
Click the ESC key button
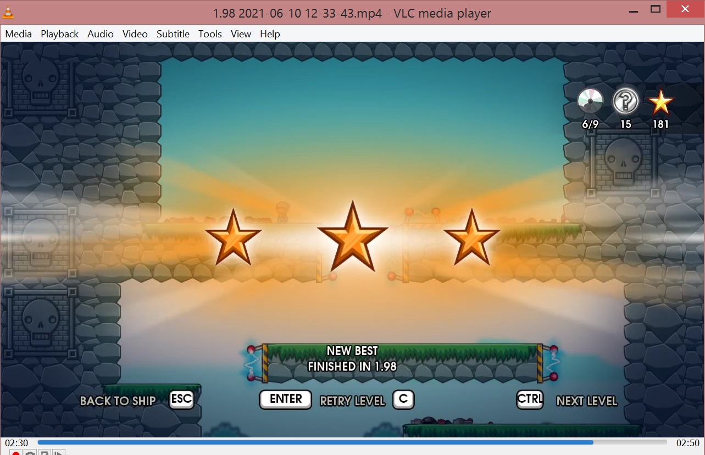pyautogui.click(x=181, y=399)
